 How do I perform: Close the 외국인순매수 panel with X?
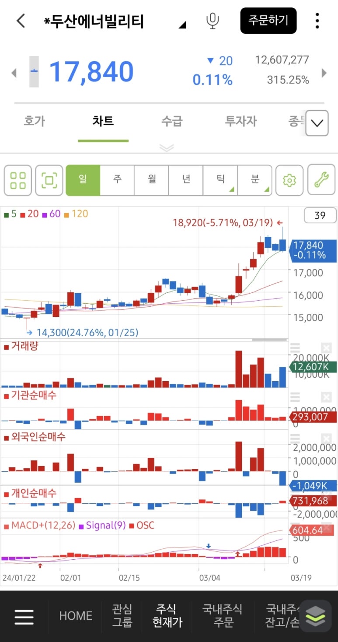327,439
